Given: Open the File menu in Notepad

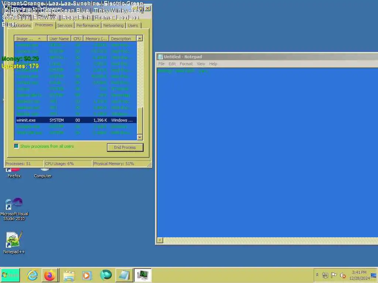Looking at the screenshot, I should [x=161, y=64].
